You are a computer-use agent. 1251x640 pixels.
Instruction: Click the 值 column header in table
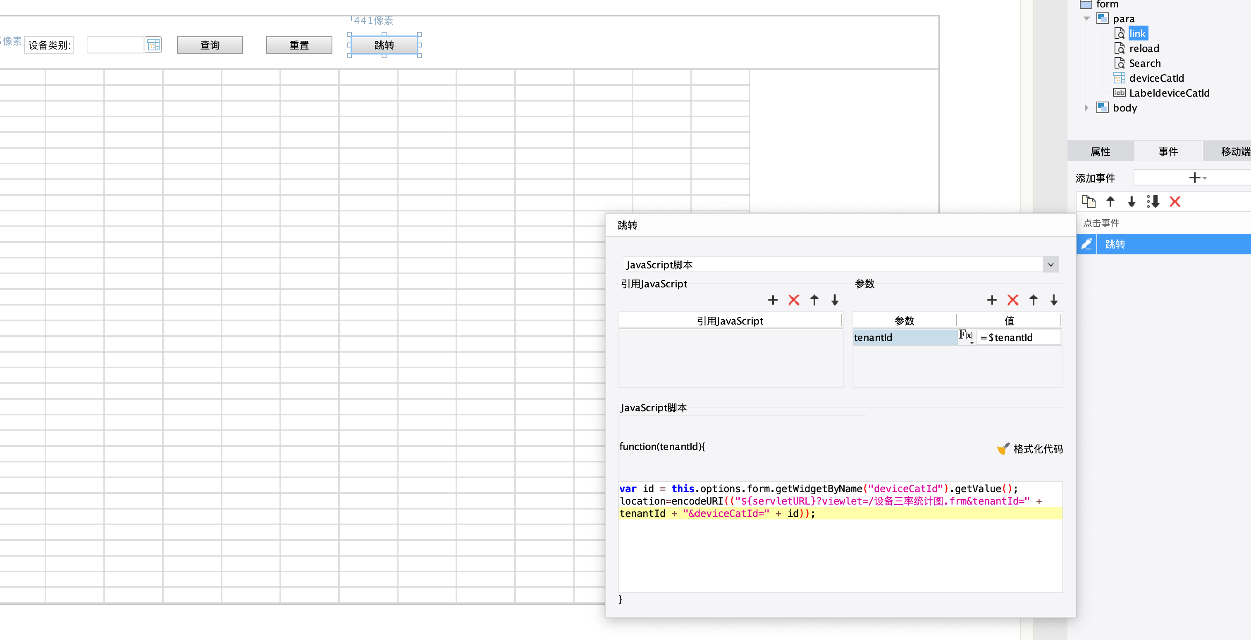pos(1009,321)
